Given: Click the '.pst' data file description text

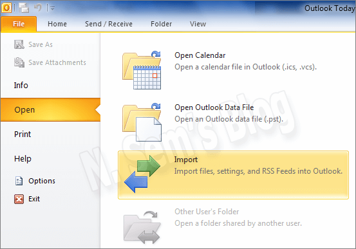Looking at the screenshot, I should click(x=229, y=119).
